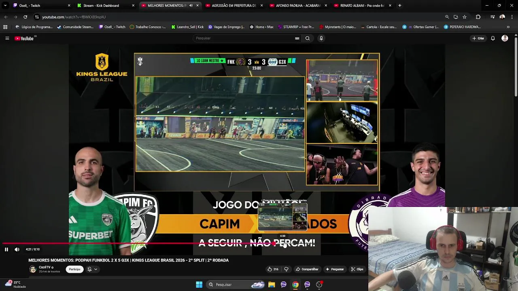The height and width of the screenshot is (291, 518).
Task: Click the Clipe clip button
Action: click(x=357, y=269)
